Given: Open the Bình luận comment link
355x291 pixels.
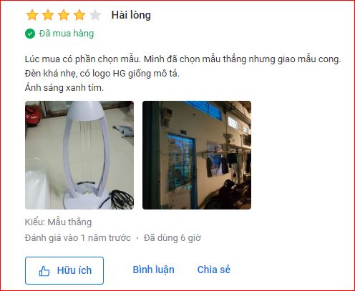Looking at the screenshot, I should click(x=153, y=270).
